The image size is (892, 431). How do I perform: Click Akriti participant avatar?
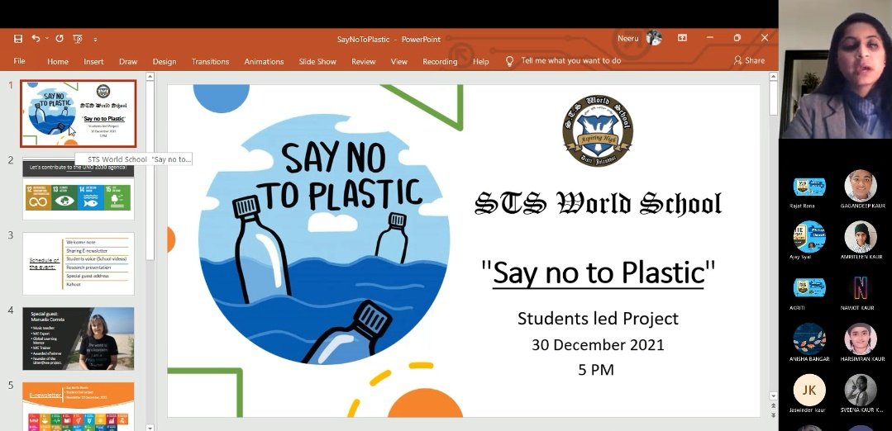click(x=809, y=288)
